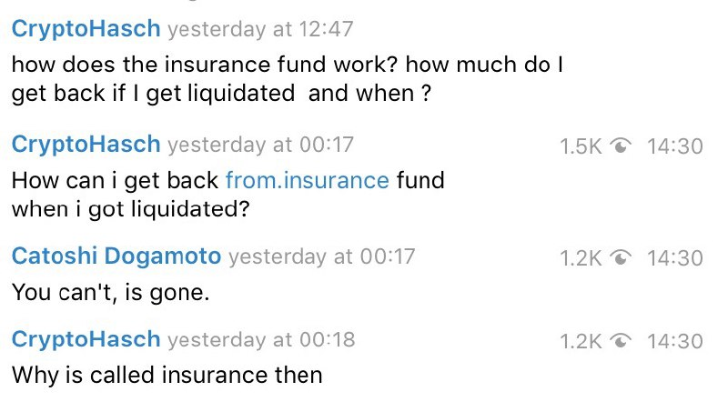The height and width of the screenshot is (412, 728).
Task: Select the 'how does the insurance fund work?' message
Action: pyautogui.click(x=288, y=78)
